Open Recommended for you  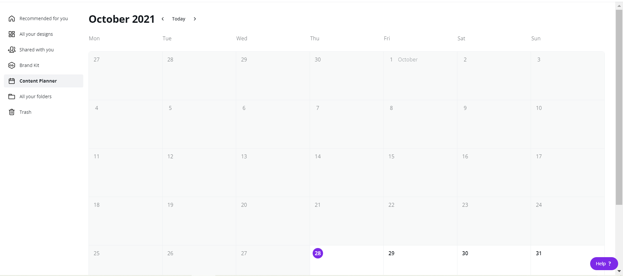point(44,19)
